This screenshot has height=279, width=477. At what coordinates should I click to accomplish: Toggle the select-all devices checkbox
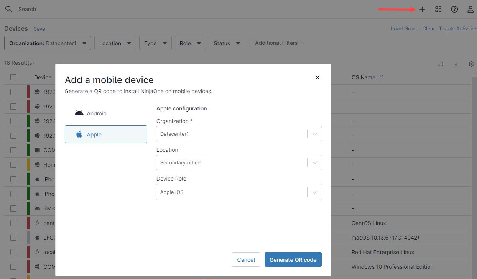[13, 77]
